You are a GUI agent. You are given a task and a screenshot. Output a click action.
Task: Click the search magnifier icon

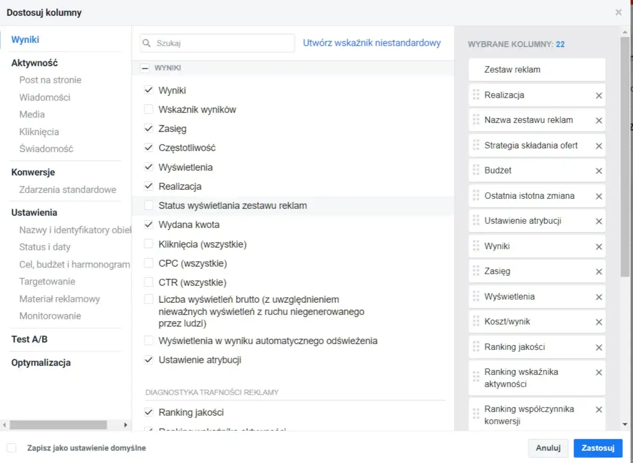[x=148, y=43]
